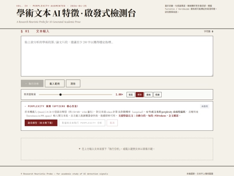234x176 pixels.
Task: Load the sample text with 載入範例
Action: (x=55, y=83)
